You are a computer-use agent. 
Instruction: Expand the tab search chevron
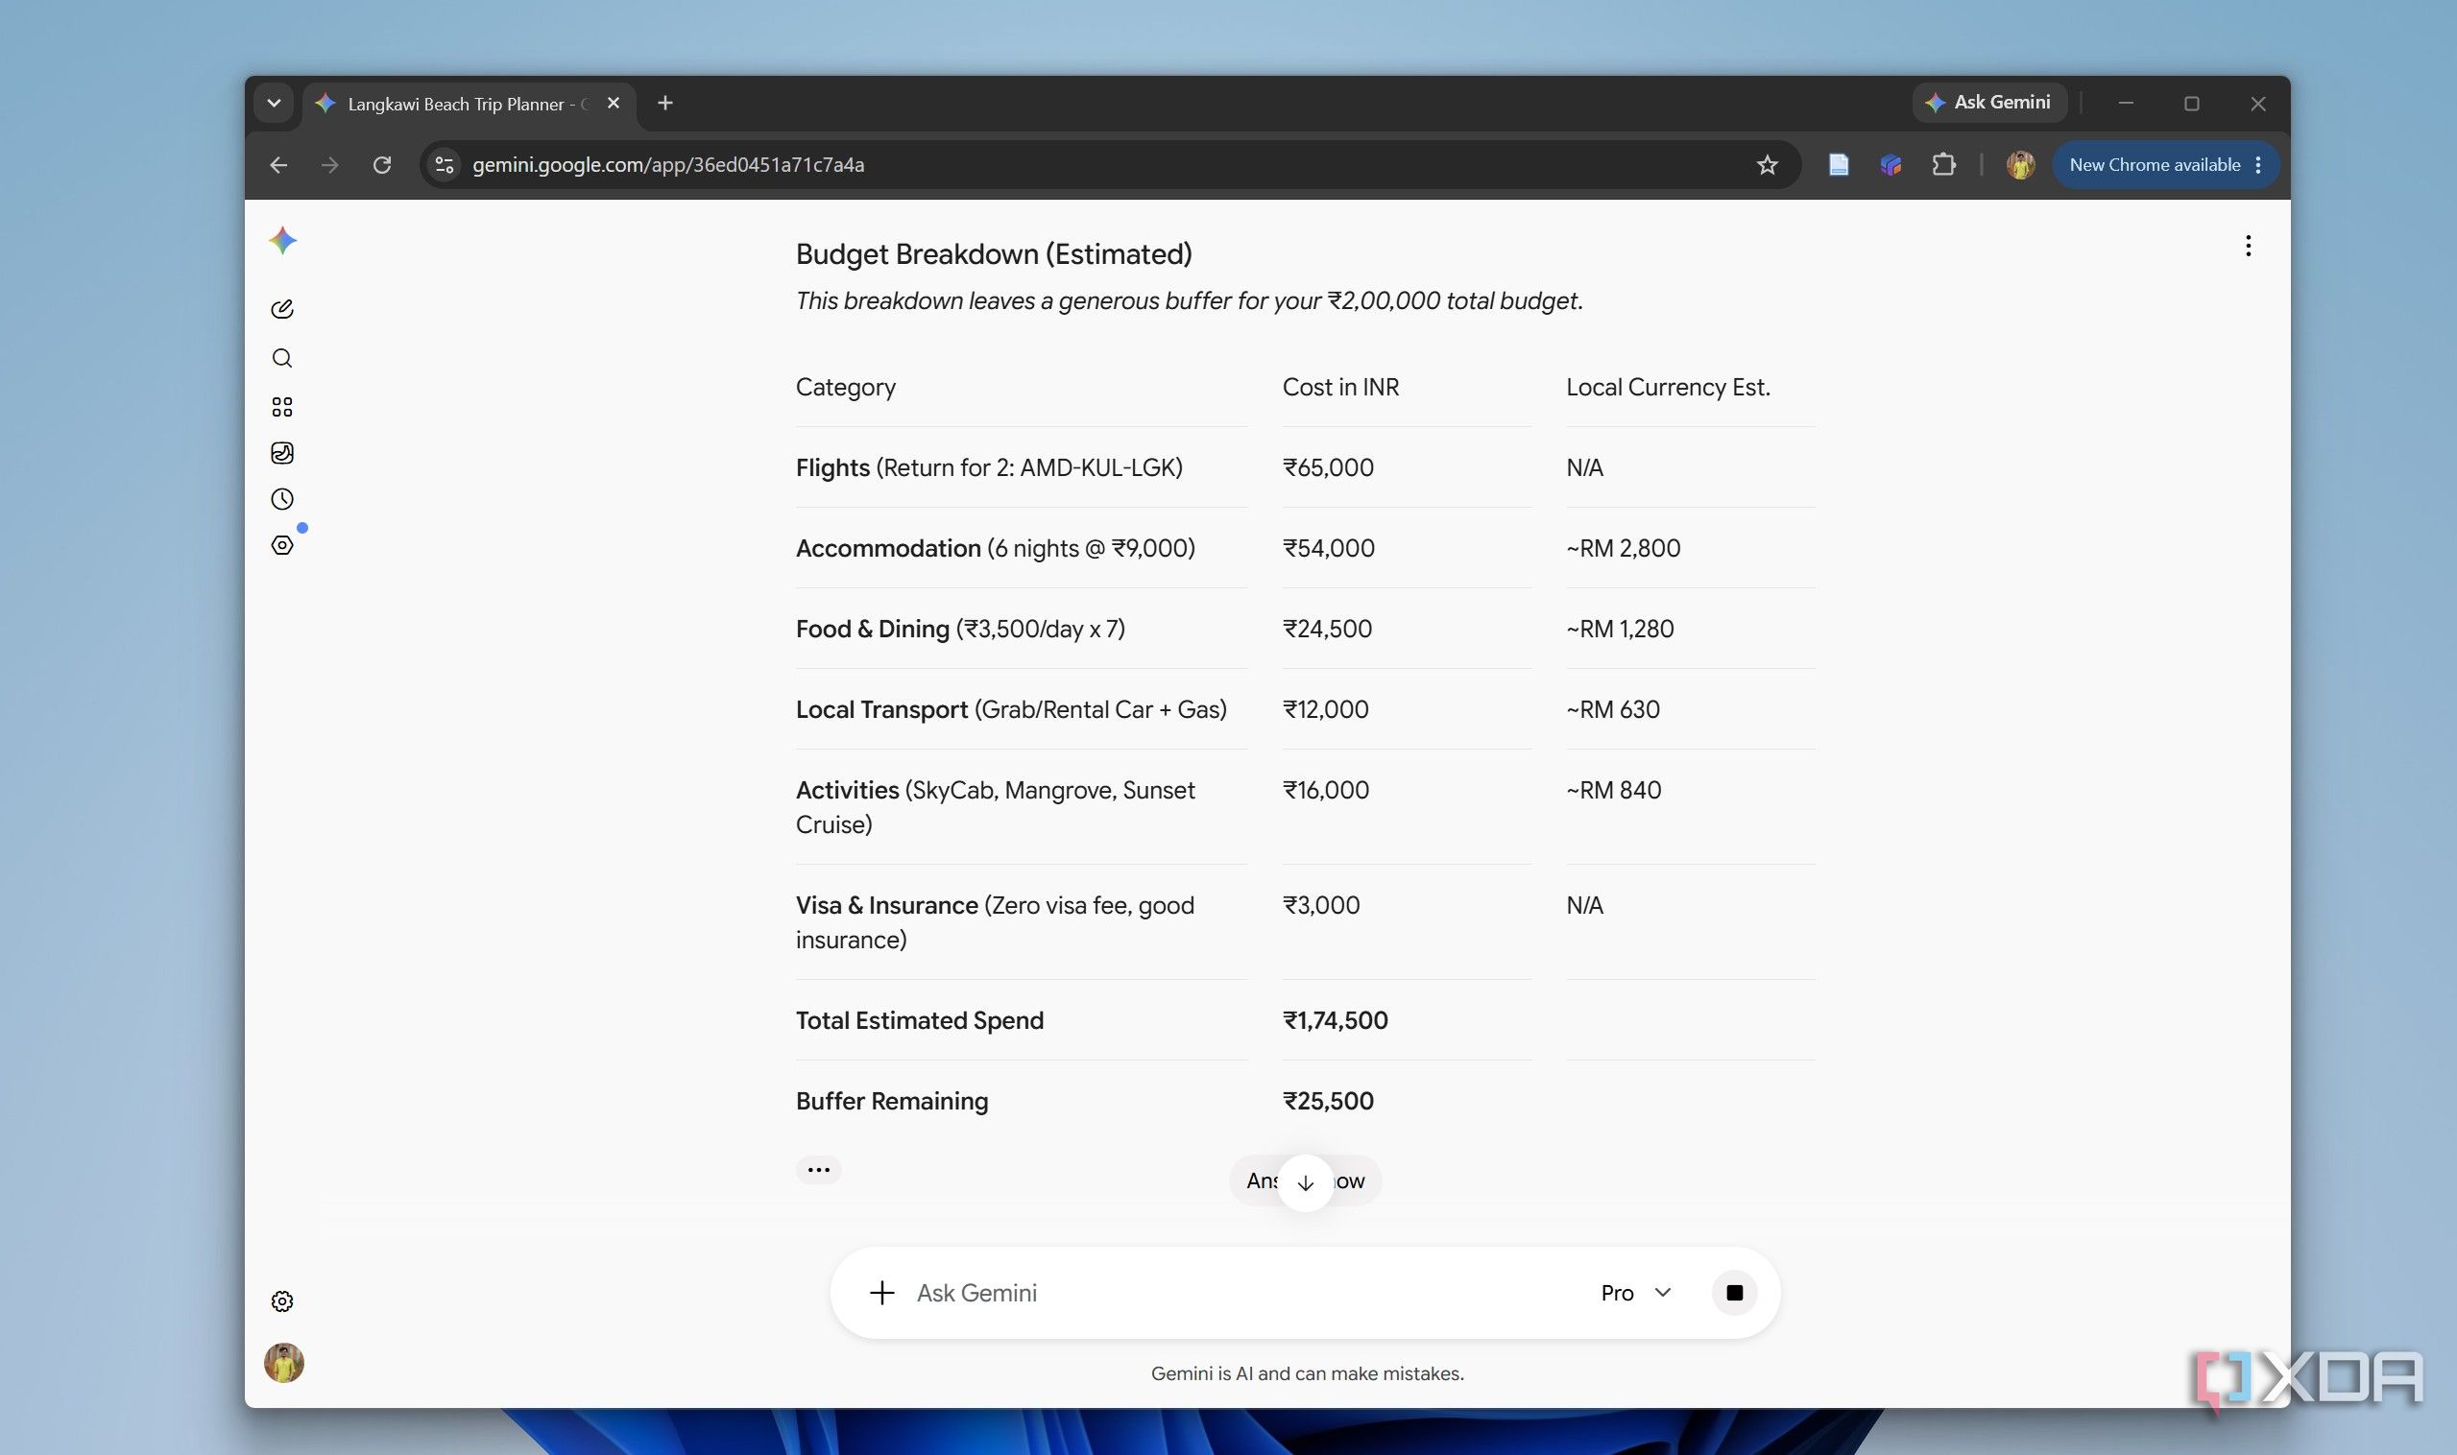click(x=274, y=103)
